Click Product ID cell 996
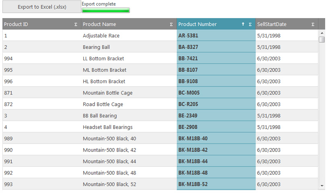This screenshot has width=330, height=193. click(42, 81)
